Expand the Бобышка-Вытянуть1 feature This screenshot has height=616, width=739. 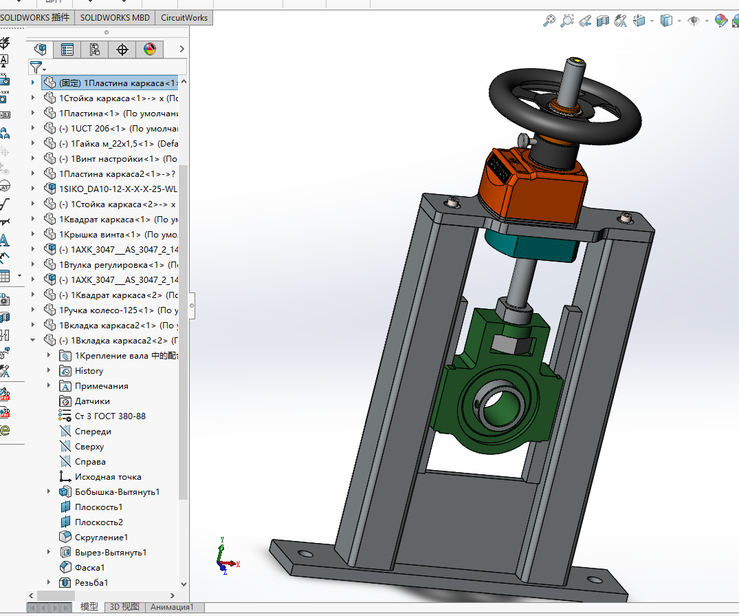48,491
